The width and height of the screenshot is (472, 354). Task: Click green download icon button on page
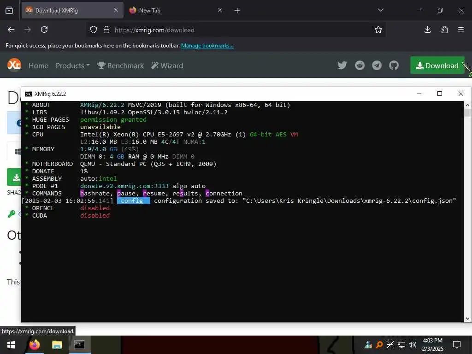point(14,177)
